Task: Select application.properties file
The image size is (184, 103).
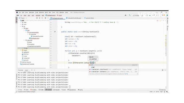Action: point(34,46)
